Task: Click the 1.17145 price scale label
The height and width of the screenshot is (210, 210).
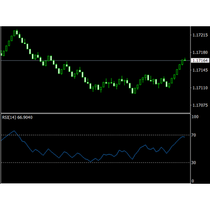Action: point(200,70)
